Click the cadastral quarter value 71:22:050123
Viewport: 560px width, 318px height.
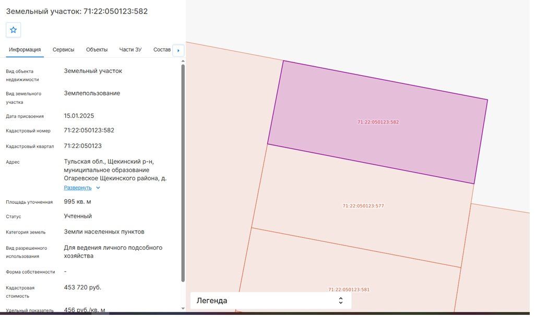pos(83,146)
